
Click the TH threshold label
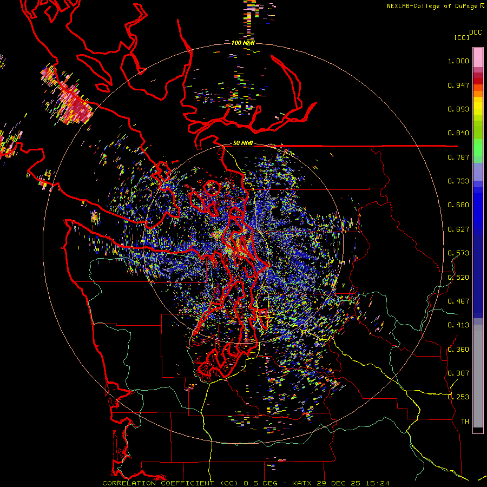click(x=465, y=422)
